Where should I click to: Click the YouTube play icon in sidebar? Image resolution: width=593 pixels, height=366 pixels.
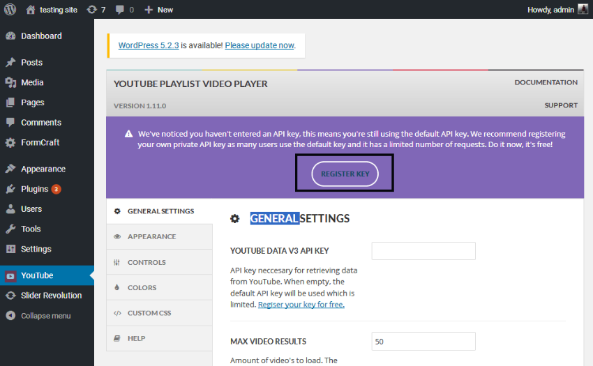10,275
